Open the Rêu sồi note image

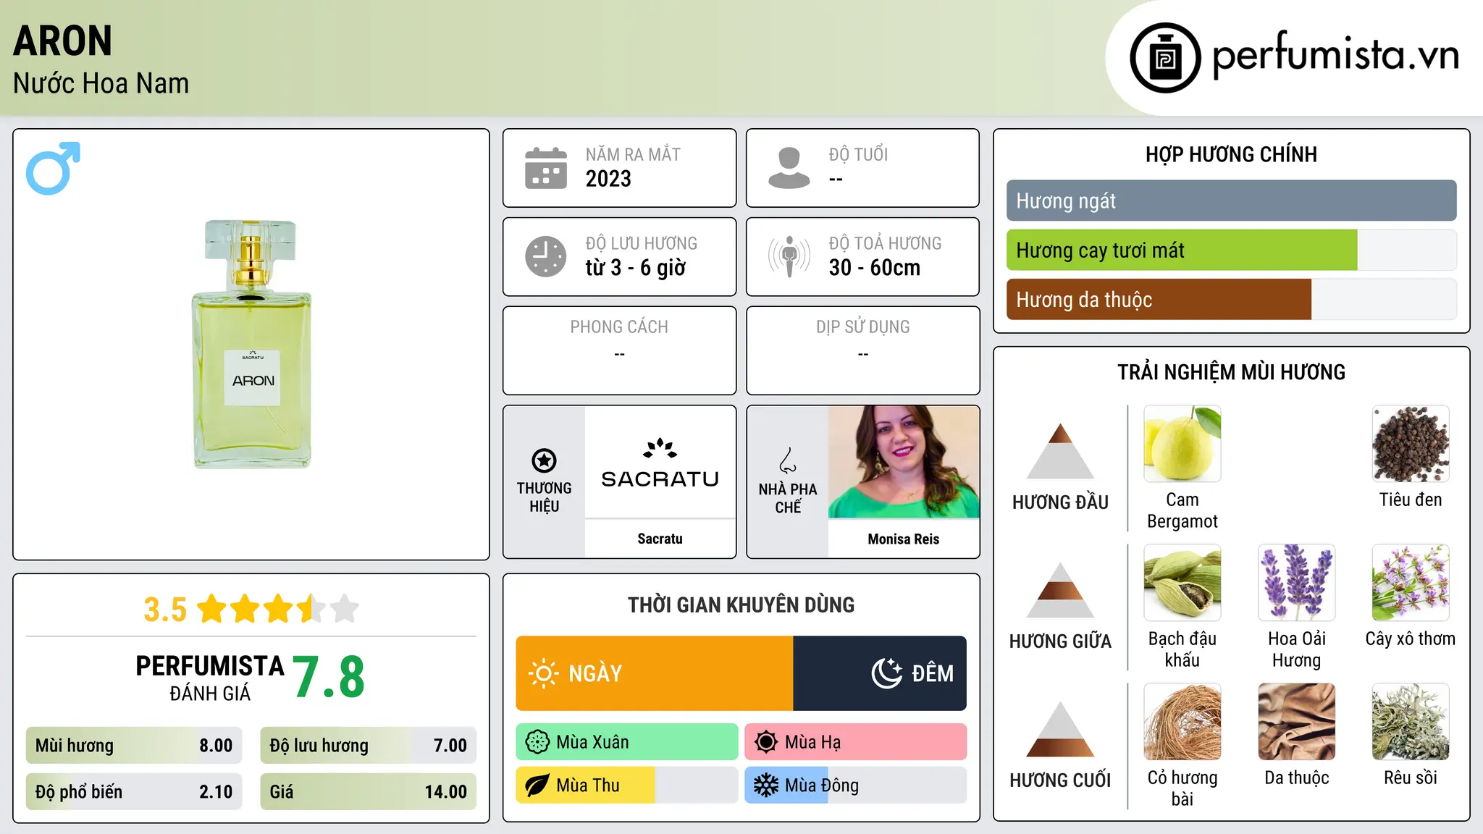1411,722
